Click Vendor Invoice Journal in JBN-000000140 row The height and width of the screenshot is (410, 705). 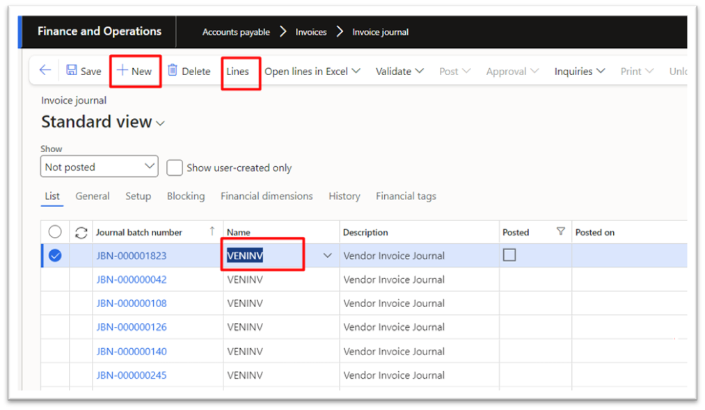[394, 351]
